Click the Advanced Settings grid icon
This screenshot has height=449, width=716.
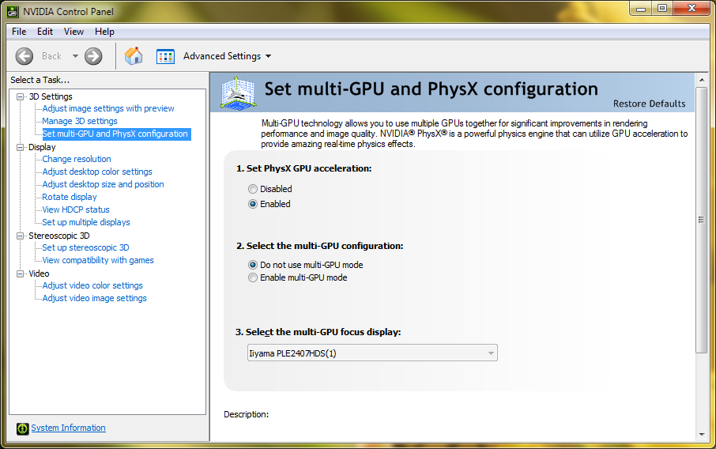click(x=165, y=56)
